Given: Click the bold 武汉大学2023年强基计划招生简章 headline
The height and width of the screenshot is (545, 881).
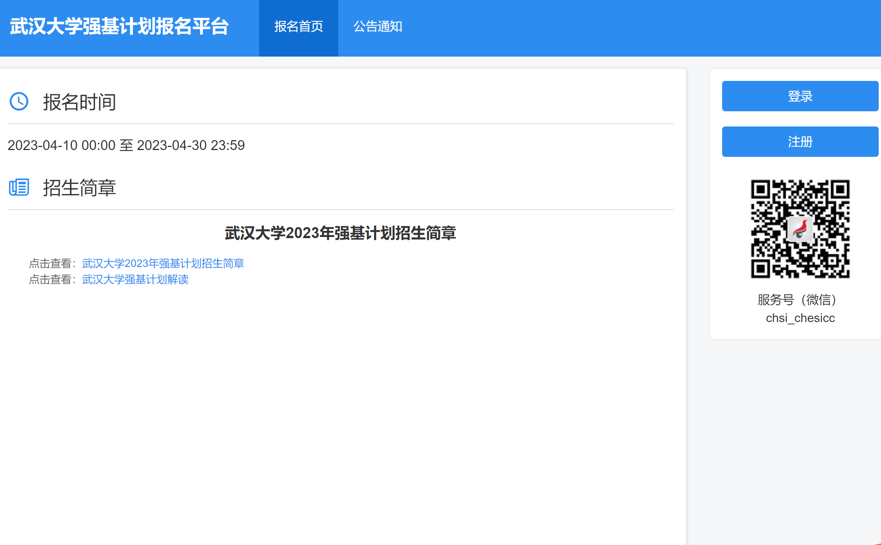Looking at the screenshot, I should [340, 233].
